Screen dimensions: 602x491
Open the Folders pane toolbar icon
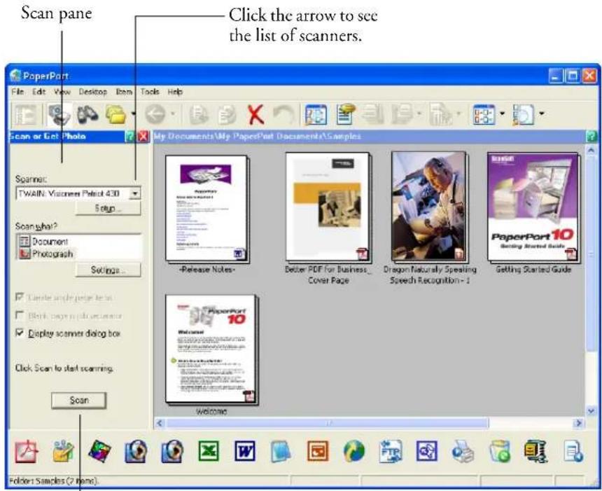click(26, 114)
